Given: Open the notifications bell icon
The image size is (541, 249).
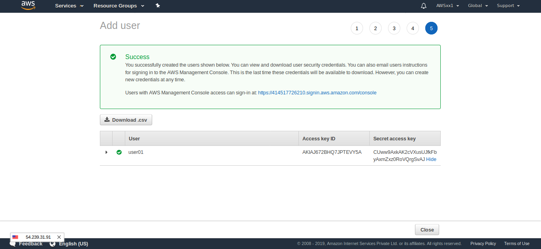Looking at the screenshot, I should tap(424, 6).
